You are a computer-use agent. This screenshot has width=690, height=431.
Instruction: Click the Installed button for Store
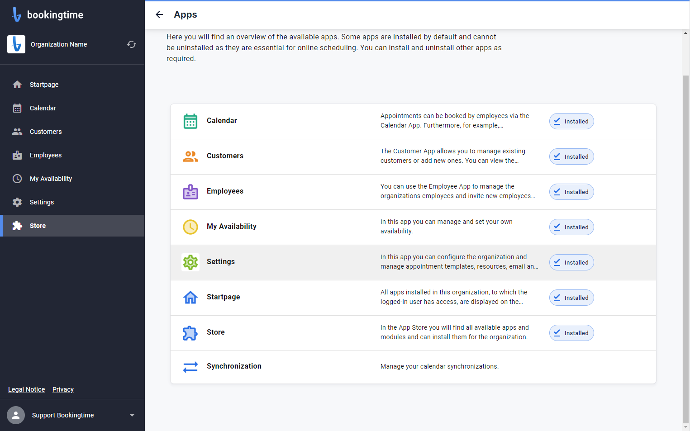[571, 333]
